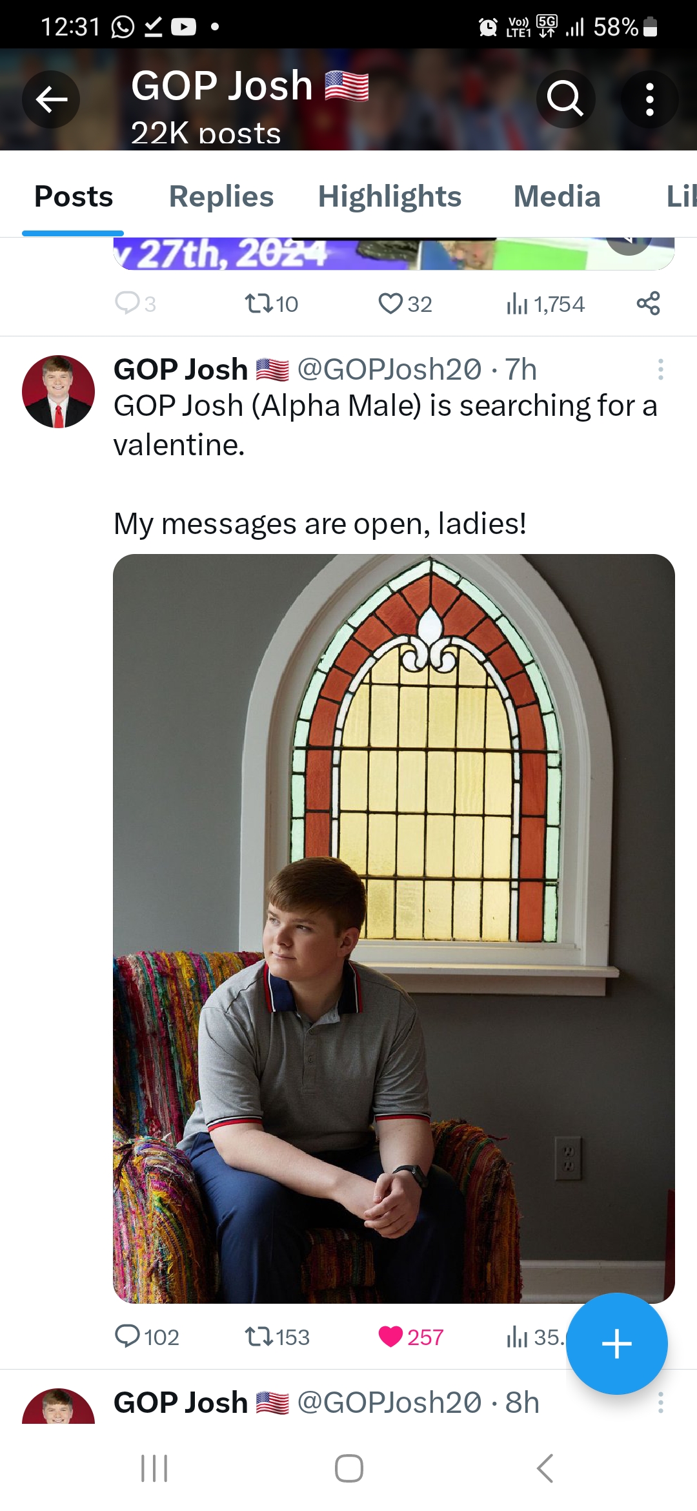Switch to the Replies tab
Screen dimensions: 697x1511
tap(221, 196)
